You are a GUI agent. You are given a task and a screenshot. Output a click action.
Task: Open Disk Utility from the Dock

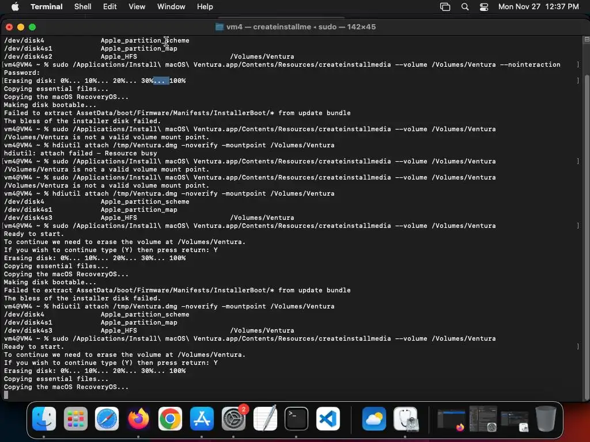point(406,418)
